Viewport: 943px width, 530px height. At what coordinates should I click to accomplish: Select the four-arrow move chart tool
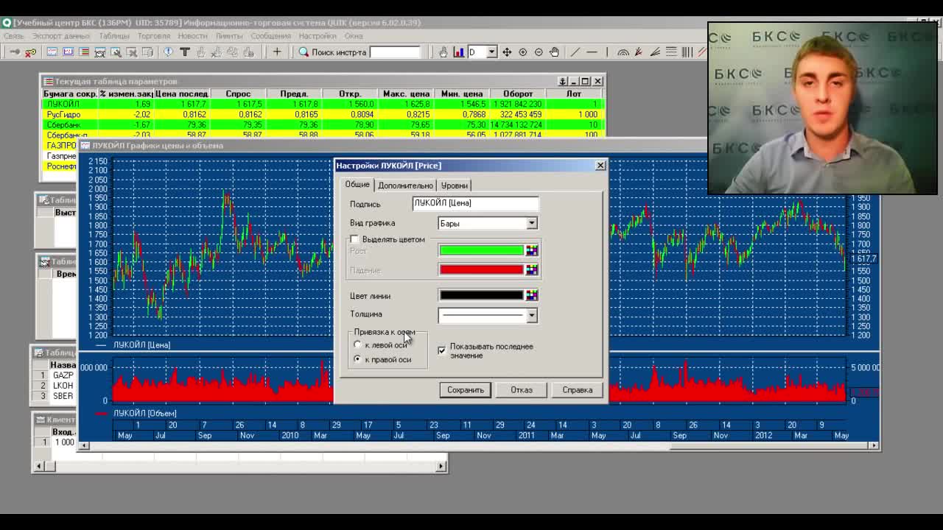pos(507,52)
